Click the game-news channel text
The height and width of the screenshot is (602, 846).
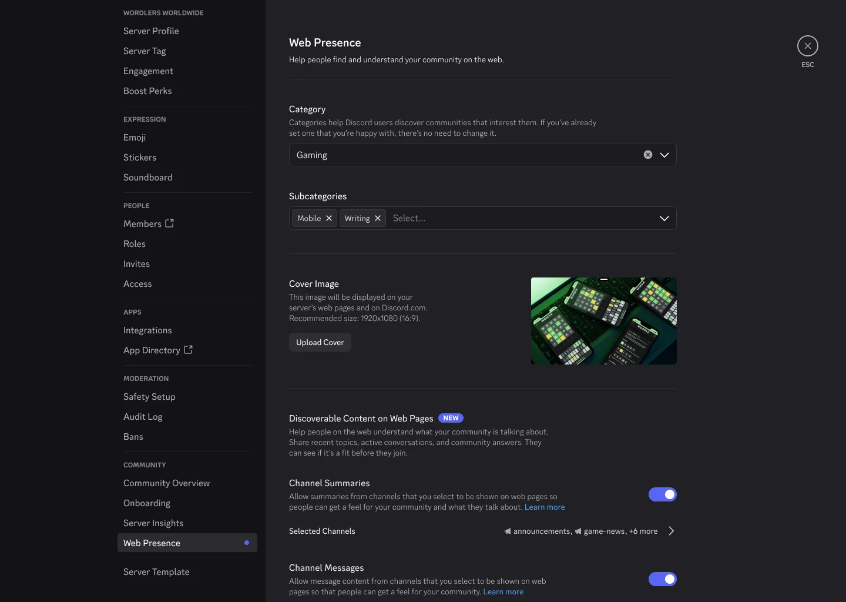coord(605,531)
